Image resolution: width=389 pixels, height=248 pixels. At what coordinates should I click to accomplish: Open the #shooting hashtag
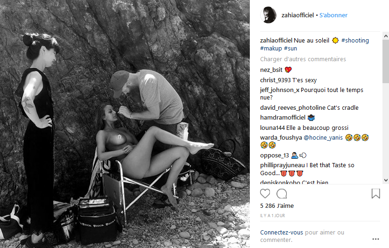[x=355, y=41]
